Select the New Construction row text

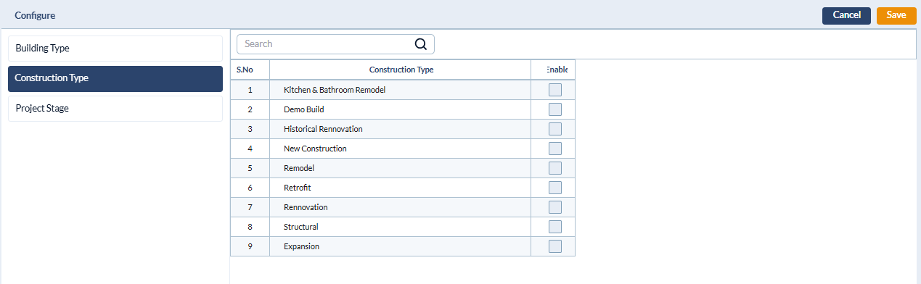[315, 149]
